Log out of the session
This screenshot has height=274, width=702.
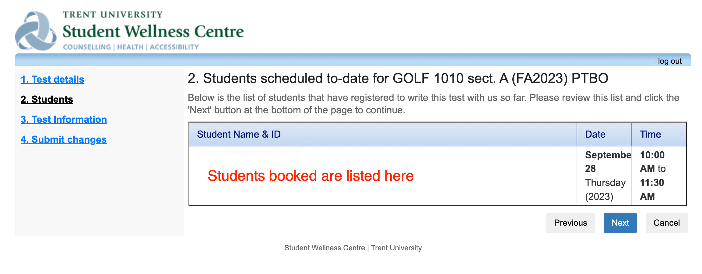[x=669, y=61]
